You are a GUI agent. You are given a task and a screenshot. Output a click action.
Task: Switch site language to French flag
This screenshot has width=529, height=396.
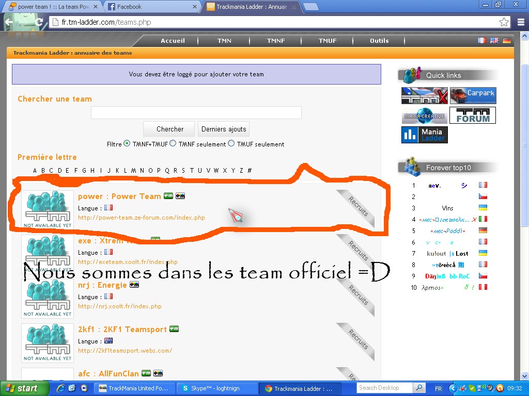[x=482, y=41]
